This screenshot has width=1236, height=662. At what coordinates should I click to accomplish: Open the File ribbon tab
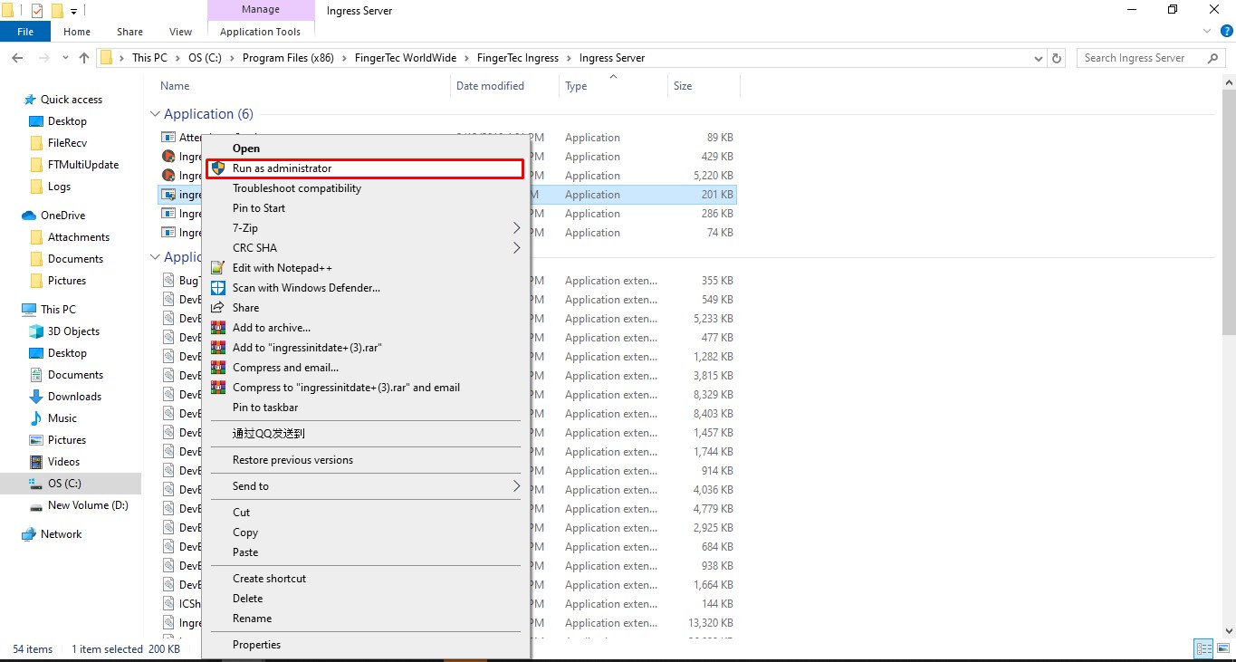(25, 32)
